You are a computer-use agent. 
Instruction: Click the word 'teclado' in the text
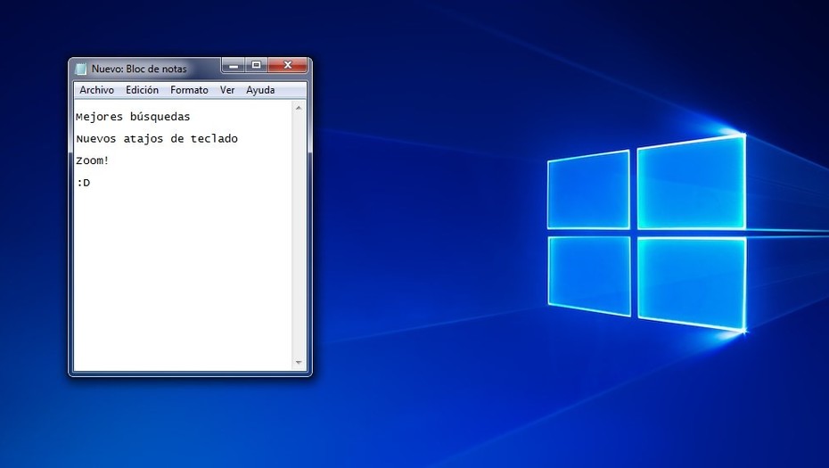point(214,139)
